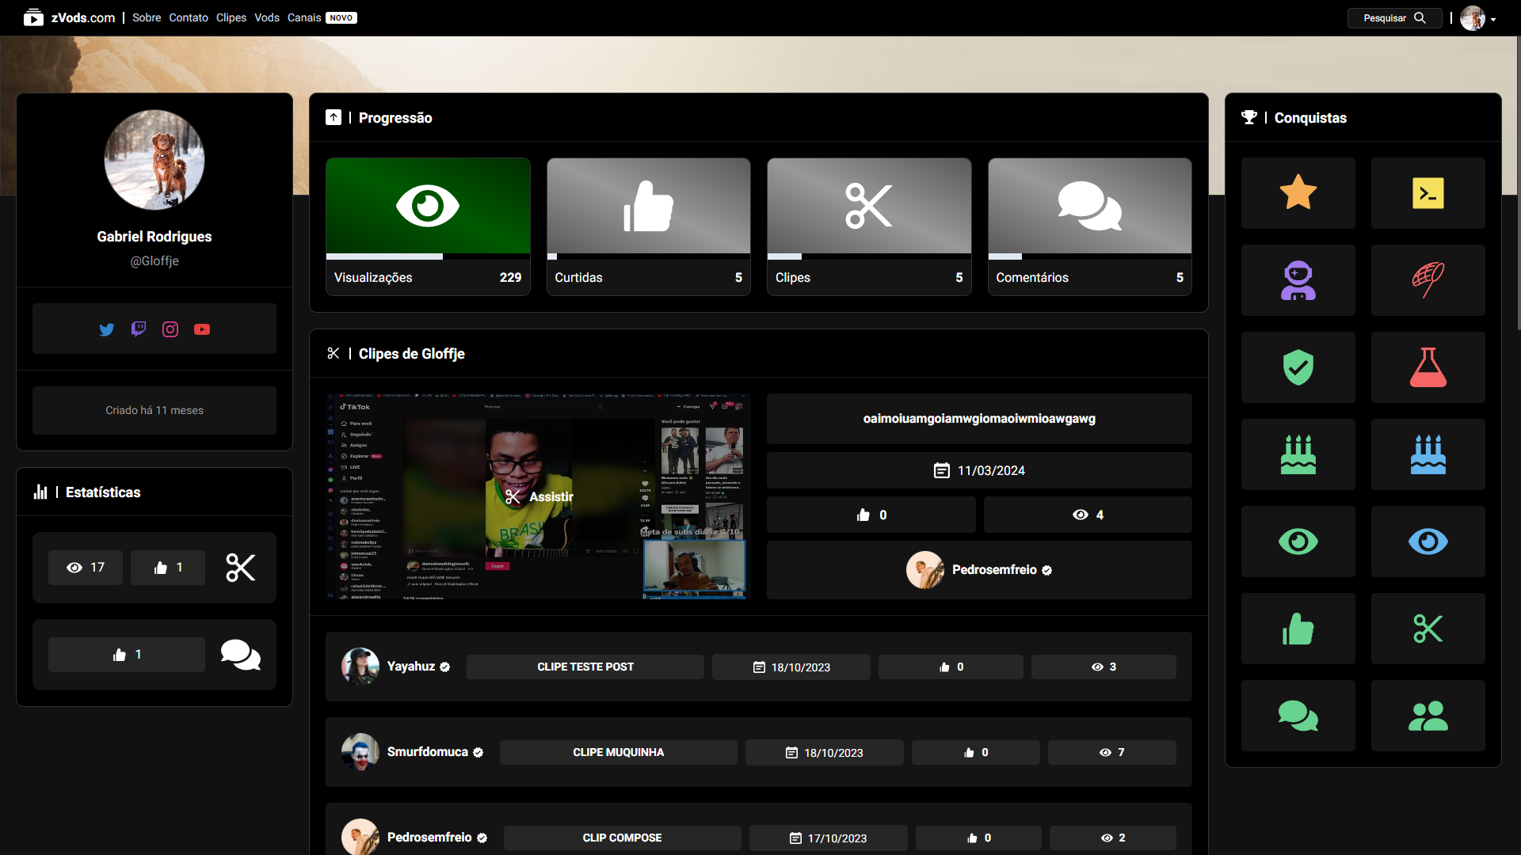Open the Yayahuz channel link
The width and height of the screenshot is (1521, 855).
tap(410, 667)
